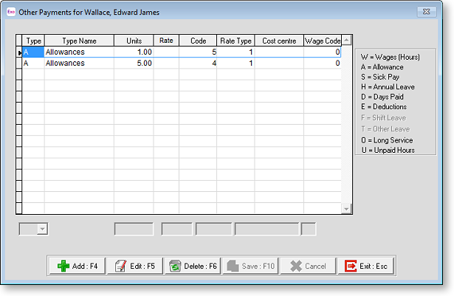
Task: Open the type dropdown below the grid
Action: (x=42, y=230)
